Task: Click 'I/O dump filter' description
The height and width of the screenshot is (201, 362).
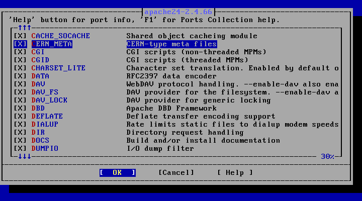Action: pos(160,149)
